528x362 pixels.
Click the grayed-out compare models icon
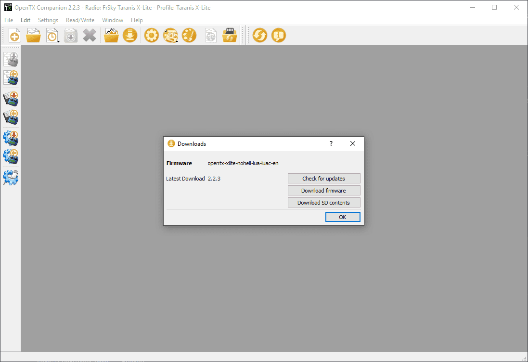pyautogui.click(x=211, y=35)
